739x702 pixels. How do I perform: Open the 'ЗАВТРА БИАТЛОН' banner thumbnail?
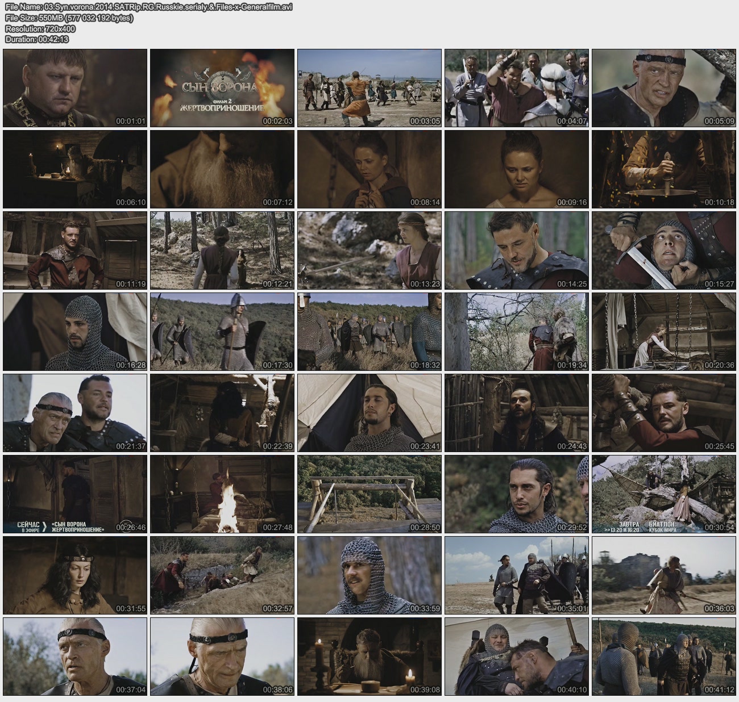coord(664,494)
